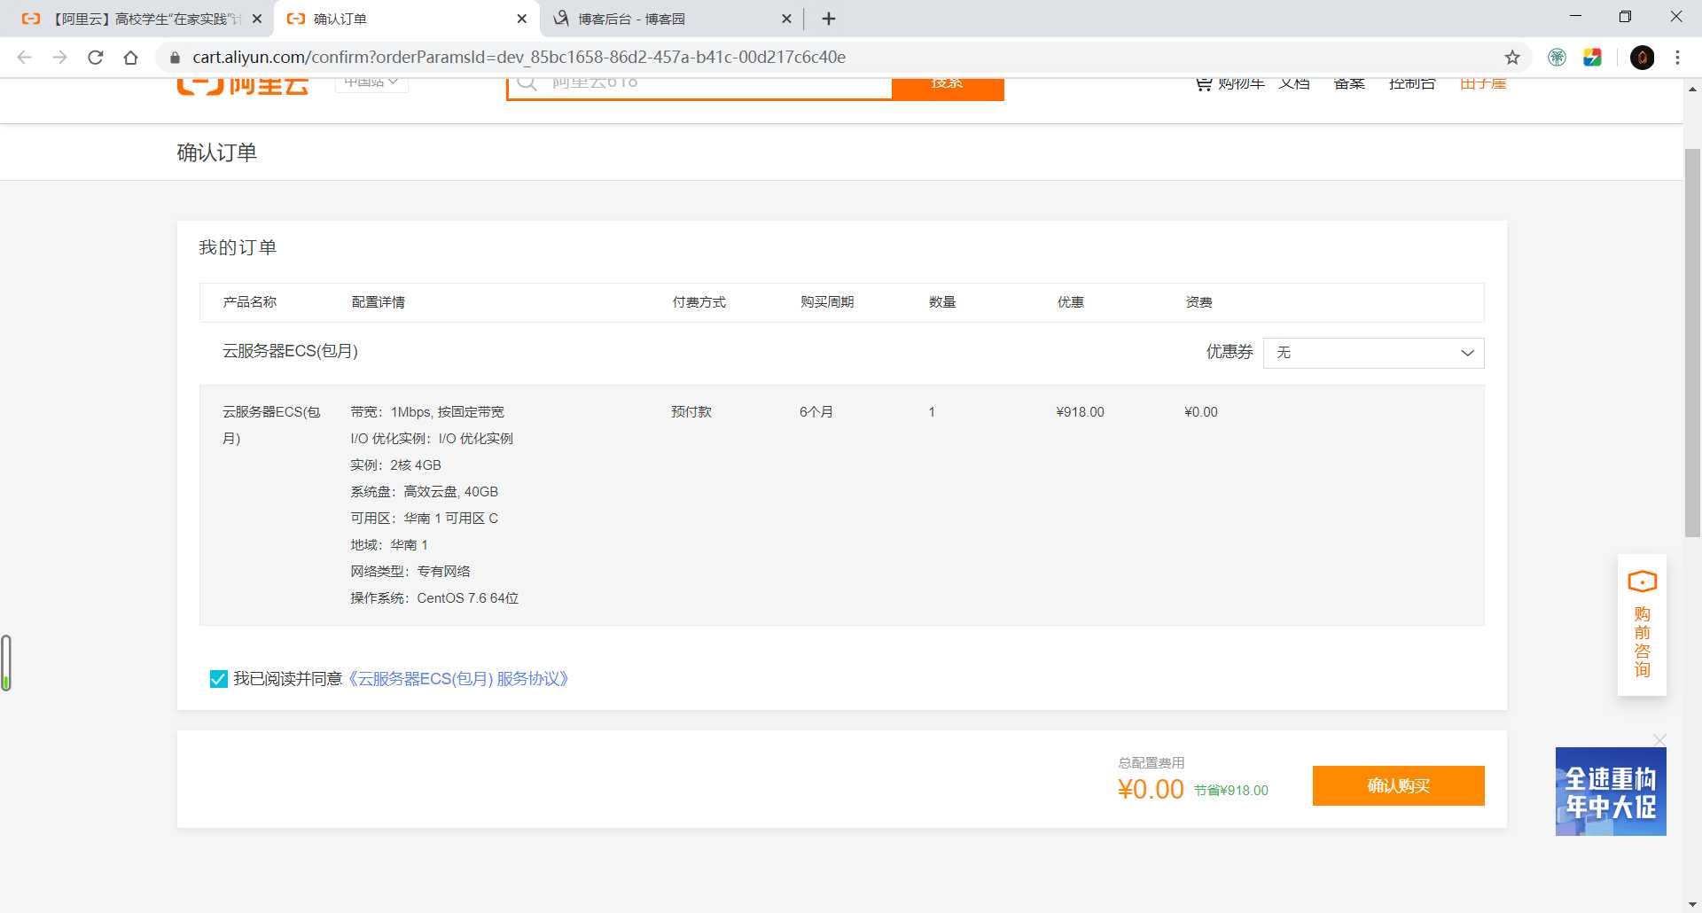Expand the 优惠券 coupon dropdown
Screen dimensions: 1702x913
(1373, 353)
